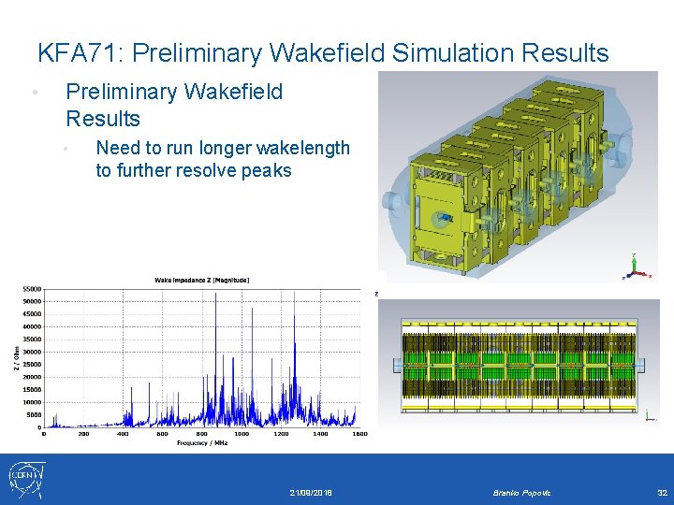Image resolution: width=674 pixels, height=505 pixels.
Task: Click the 25000 tick label on y-axis
Action: point(33,365)
